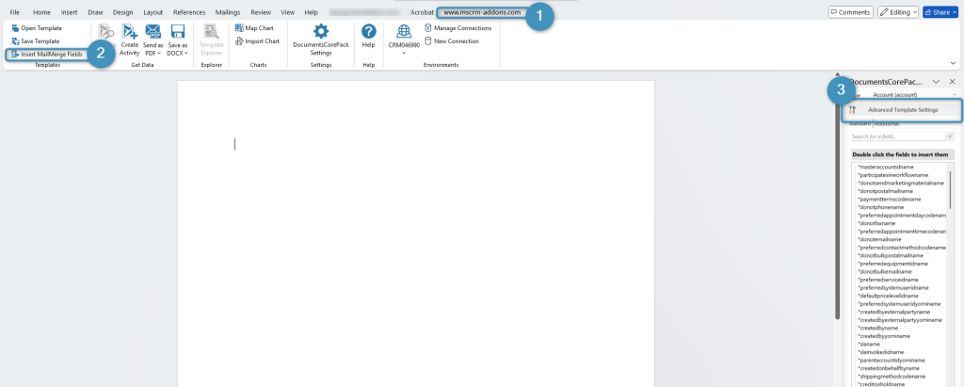Click Save Template in the ribbon
This screenshot has height=387, width=964.
[36, 41]
